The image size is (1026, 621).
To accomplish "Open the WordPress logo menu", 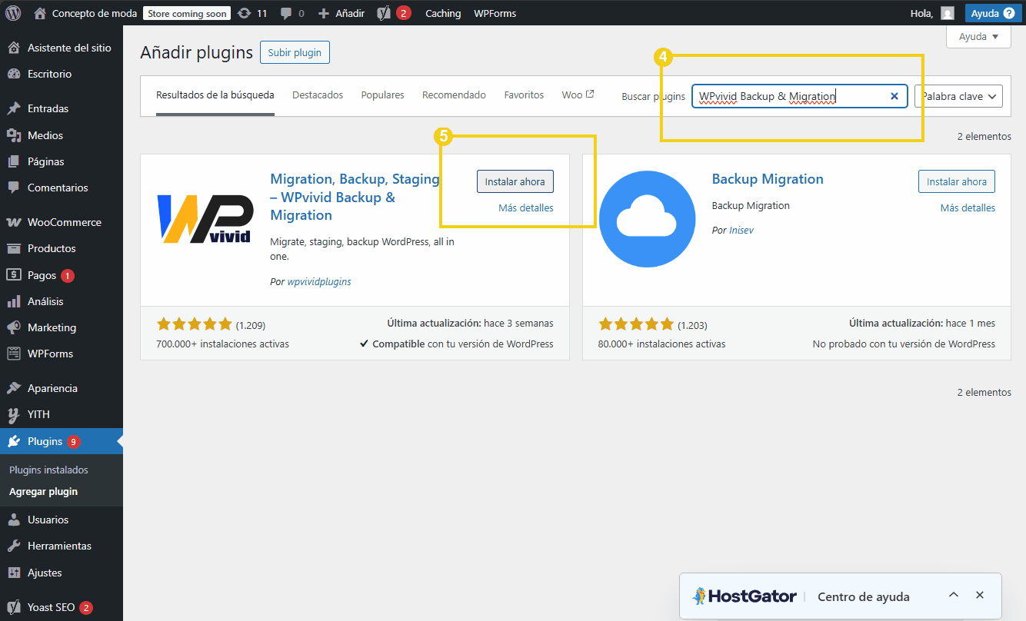I will coord(13,13).
